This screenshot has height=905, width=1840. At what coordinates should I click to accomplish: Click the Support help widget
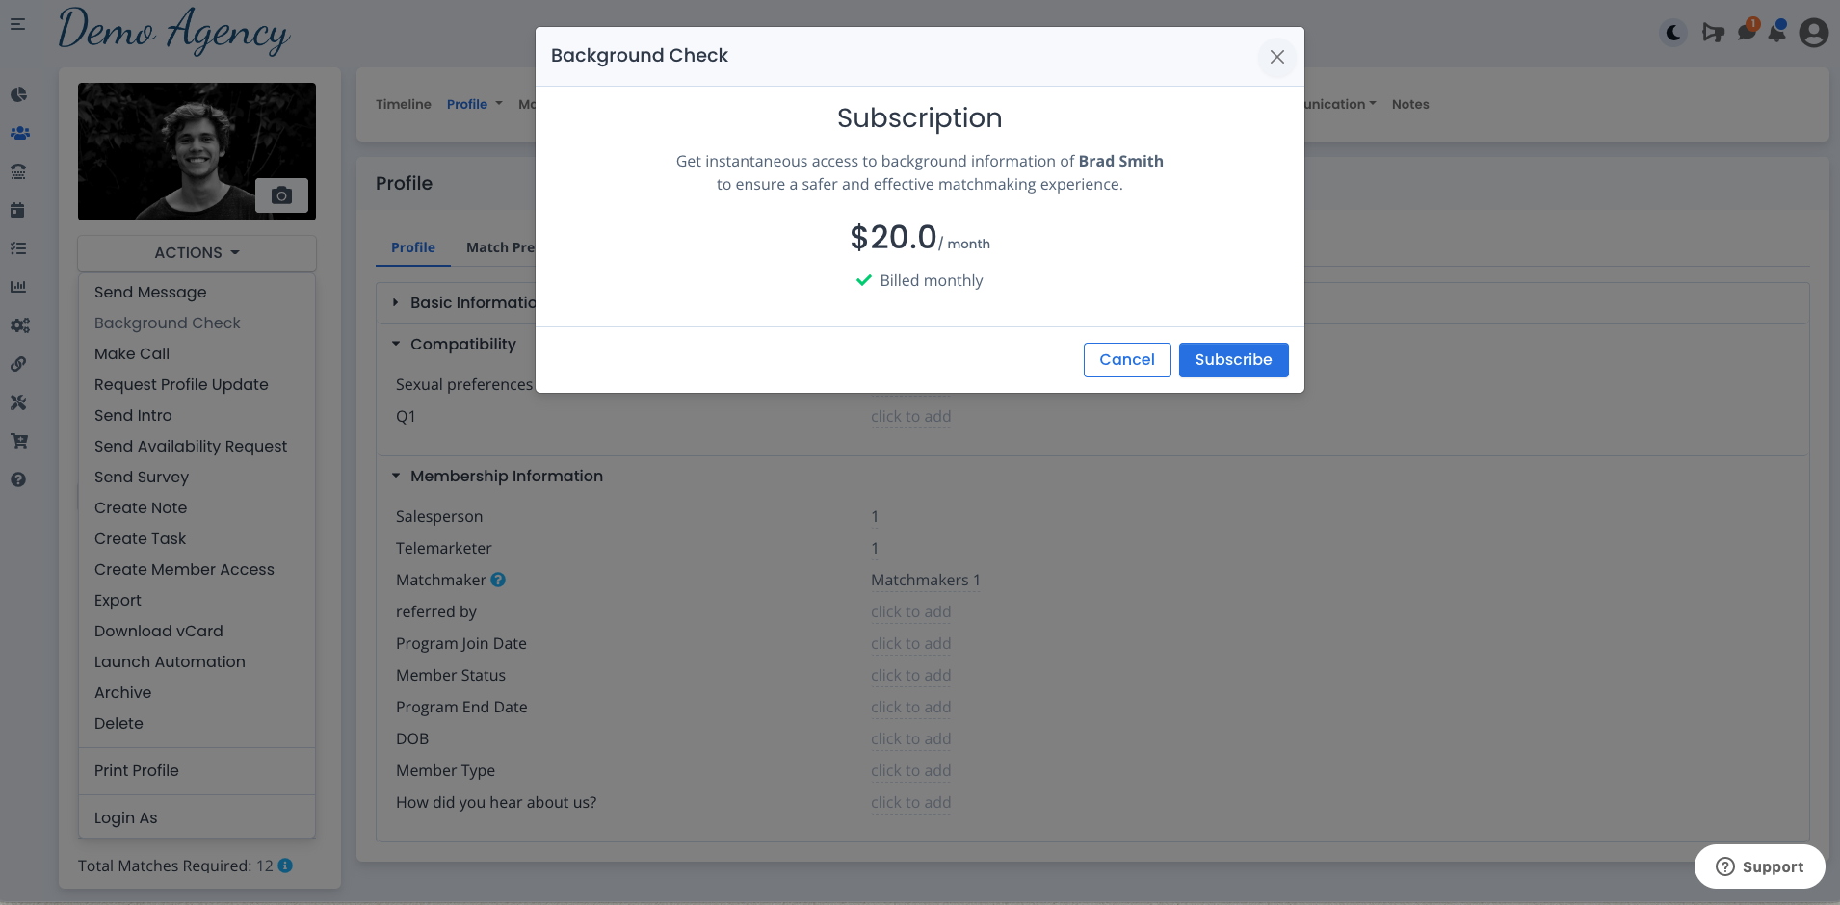click(1759, 866)
